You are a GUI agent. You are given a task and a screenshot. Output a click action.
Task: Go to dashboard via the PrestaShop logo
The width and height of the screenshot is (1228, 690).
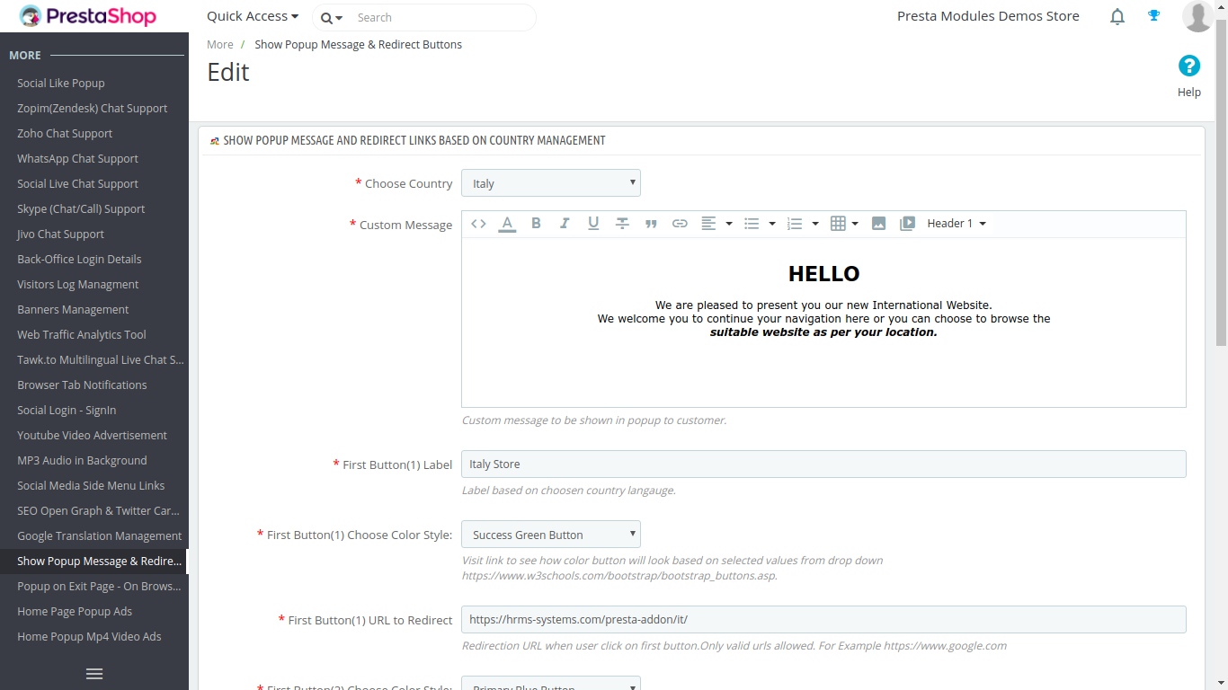(88, 16)
